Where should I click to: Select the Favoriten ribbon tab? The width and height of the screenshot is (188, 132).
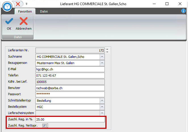pyautogui.click(x=25, y=11)
